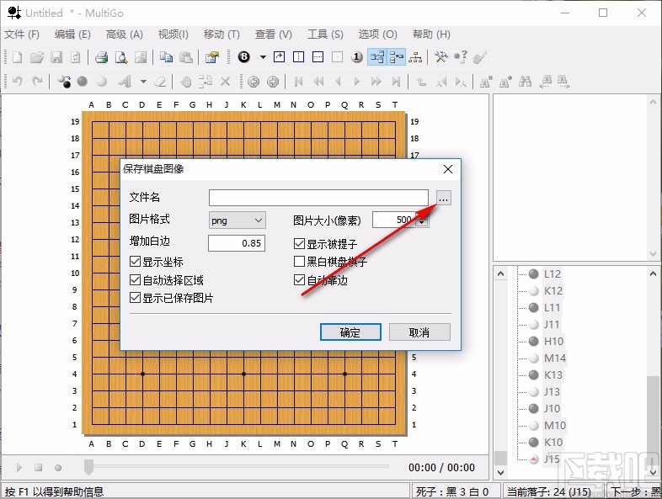Jump to the first move icon

(x=298, y=81)
